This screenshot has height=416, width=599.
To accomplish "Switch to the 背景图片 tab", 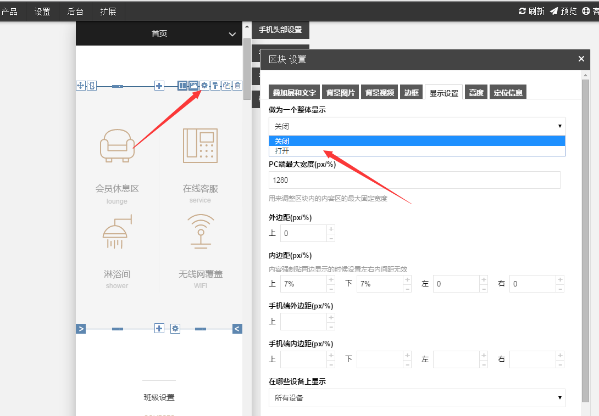I will [340, 92].
